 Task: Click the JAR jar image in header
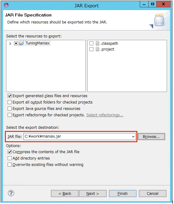159,20
